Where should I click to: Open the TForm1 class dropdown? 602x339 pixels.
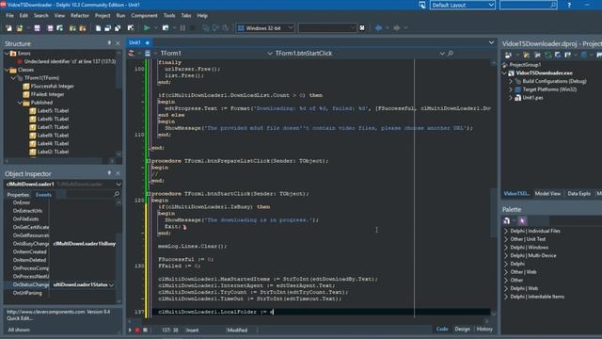coord(270,54)
